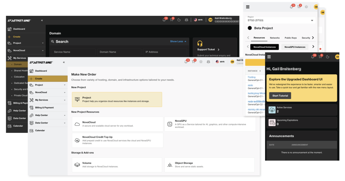Select NovaCloud Credit Top Up card
Image resolution: width=345 pixels, height=181 pixels.
[118, 140]
